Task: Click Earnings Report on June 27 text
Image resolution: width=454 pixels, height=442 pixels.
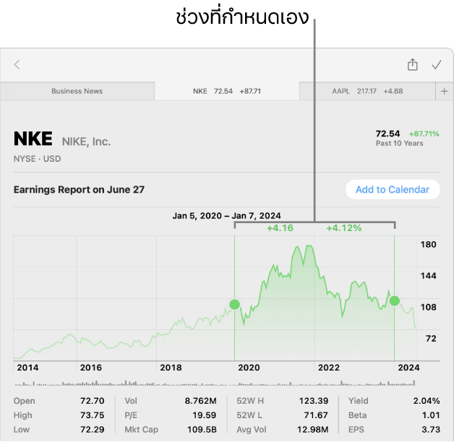Action: tap(79, 189)
